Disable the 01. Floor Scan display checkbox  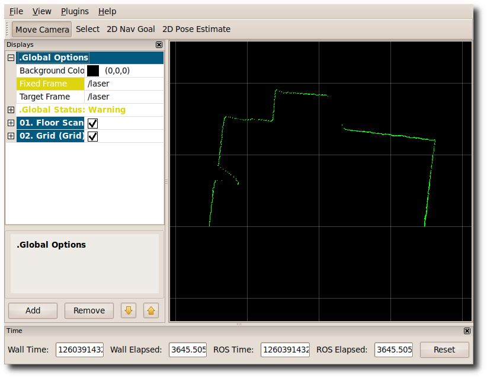92,123
